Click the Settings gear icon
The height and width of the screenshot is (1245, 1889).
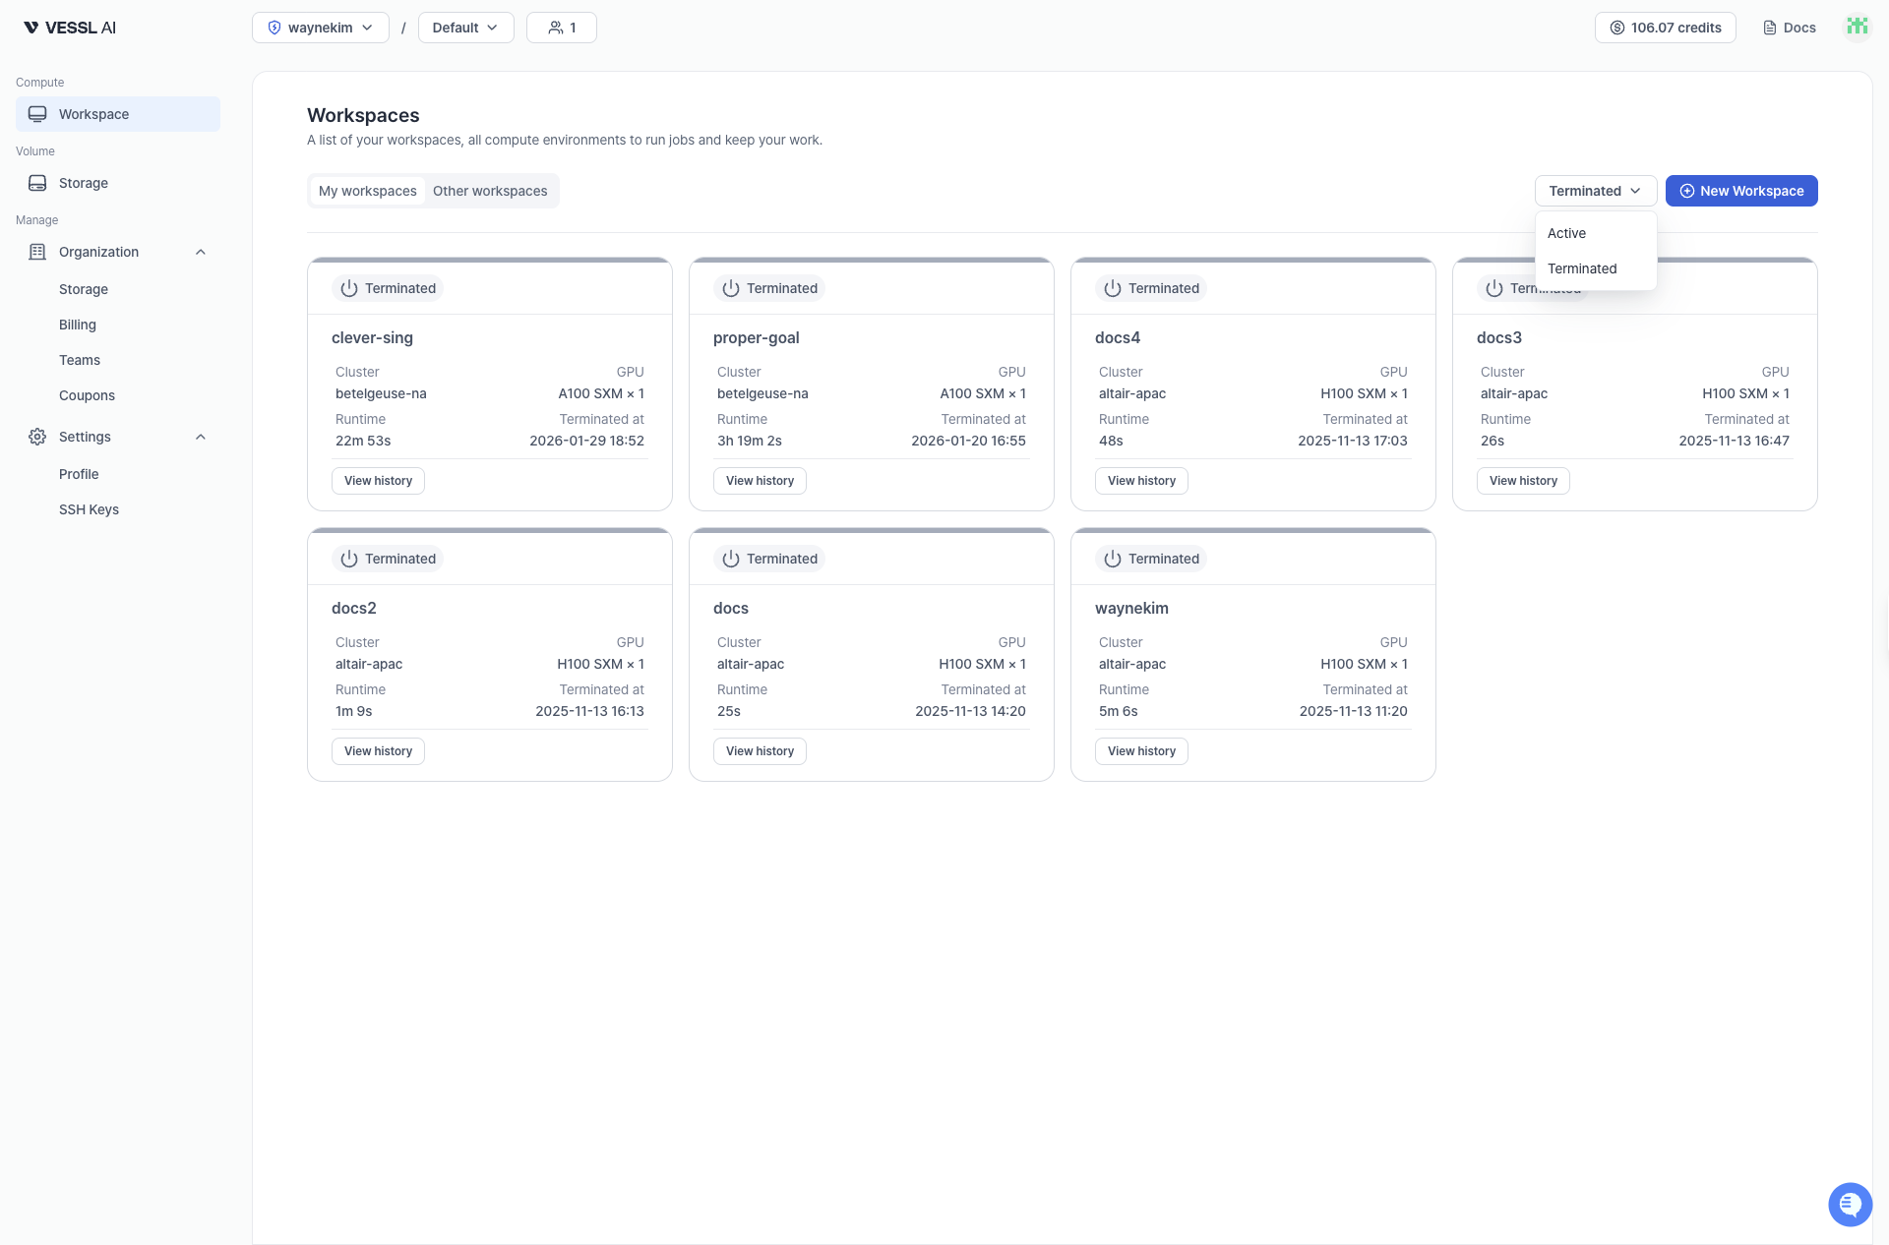(37, 437)
